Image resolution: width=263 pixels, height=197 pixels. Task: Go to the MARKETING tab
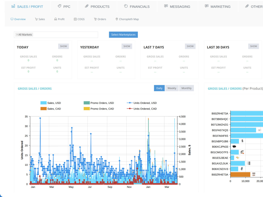pyautogui.click(x=218, y=7)
